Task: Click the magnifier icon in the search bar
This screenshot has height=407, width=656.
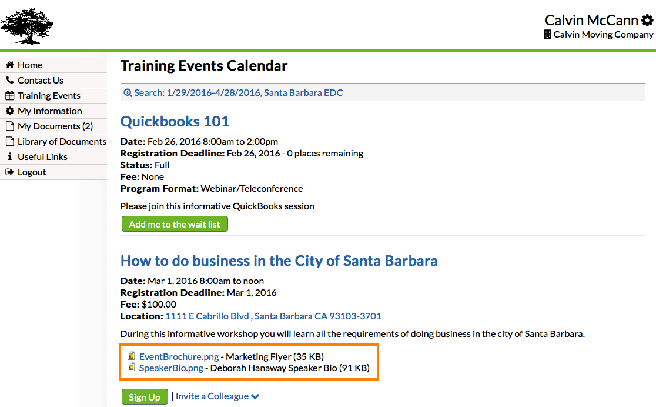Action: click(128, 93)
